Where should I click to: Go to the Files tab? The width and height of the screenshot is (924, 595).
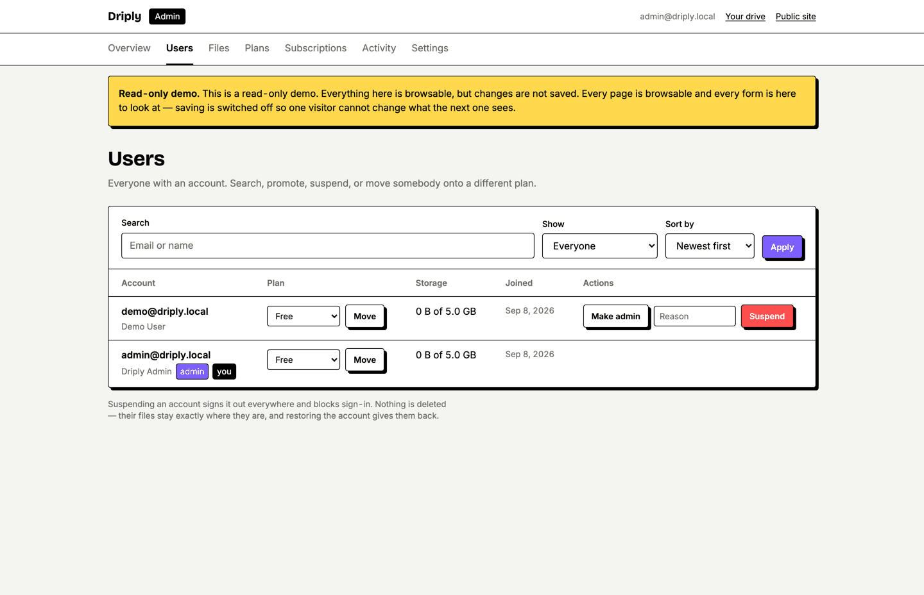[x=219, y=48]
